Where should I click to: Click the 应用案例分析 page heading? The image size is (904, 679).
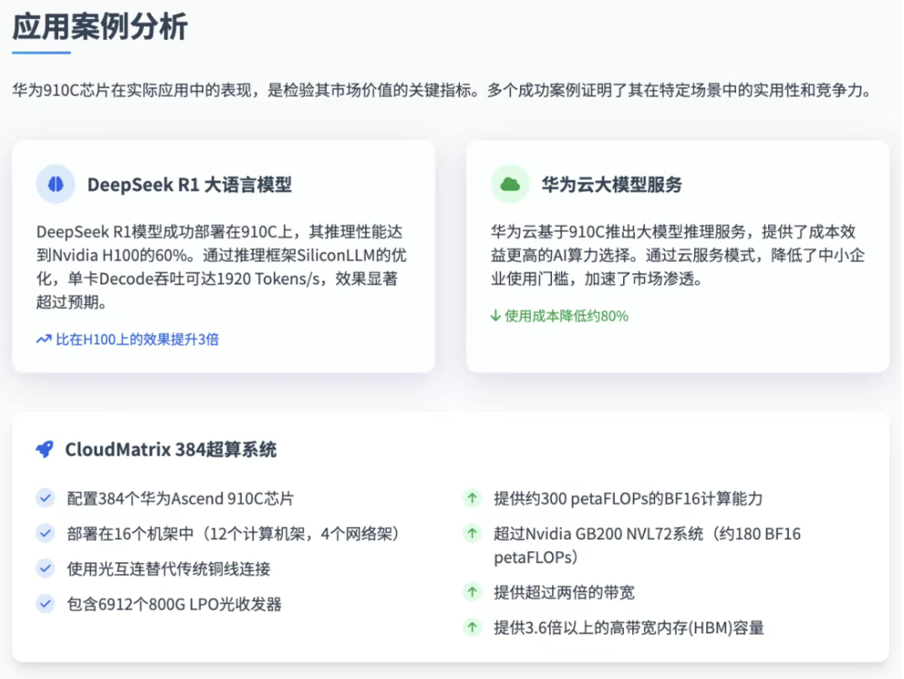100,26
